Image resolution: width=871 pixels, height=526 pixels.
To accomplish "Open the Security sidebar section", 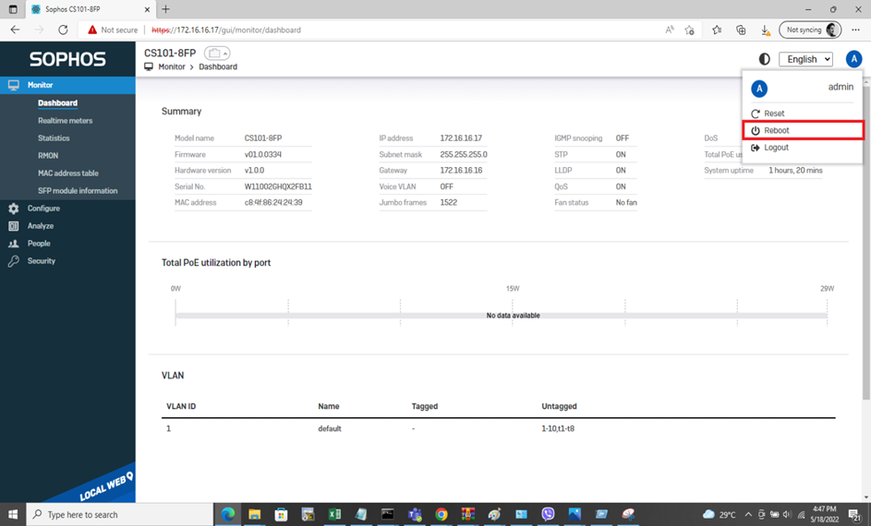I will click(42, 261).
